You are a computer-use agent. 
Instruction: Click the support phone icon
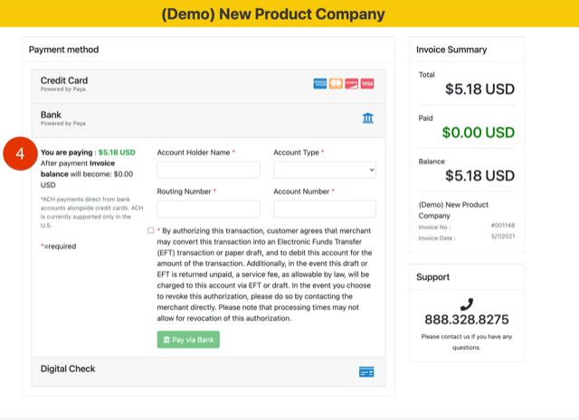(466, 304)
